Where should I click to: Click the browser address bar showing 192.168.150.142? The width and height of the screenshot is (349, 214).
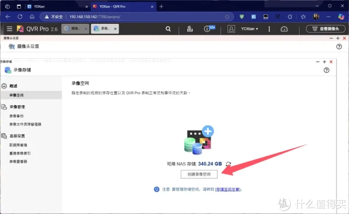click(137, 17)
